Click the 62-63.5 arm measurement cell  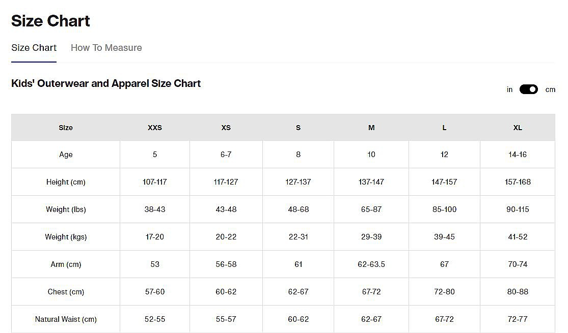371,264
